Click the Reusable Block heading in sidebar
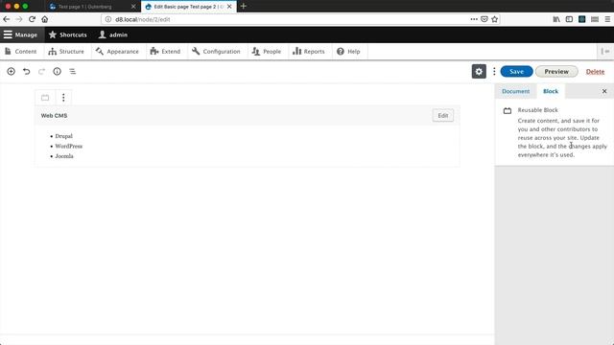This screenshot has height=345, width=614. coord(537,110)
